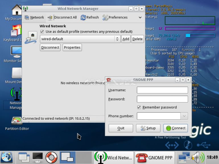Click the Username input field
This screenshot has width=219, height=164.
(162, 90)
